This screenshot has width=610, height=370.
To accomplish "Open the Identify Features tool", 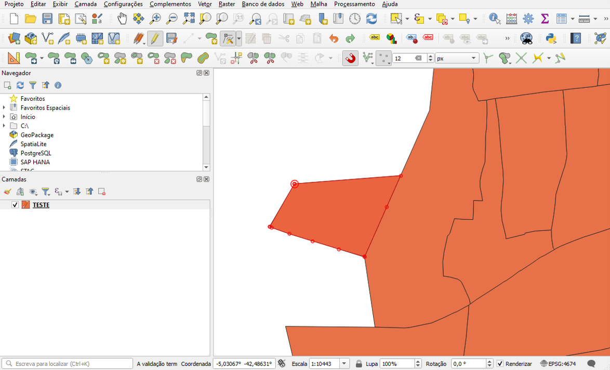I will (495, 19).
